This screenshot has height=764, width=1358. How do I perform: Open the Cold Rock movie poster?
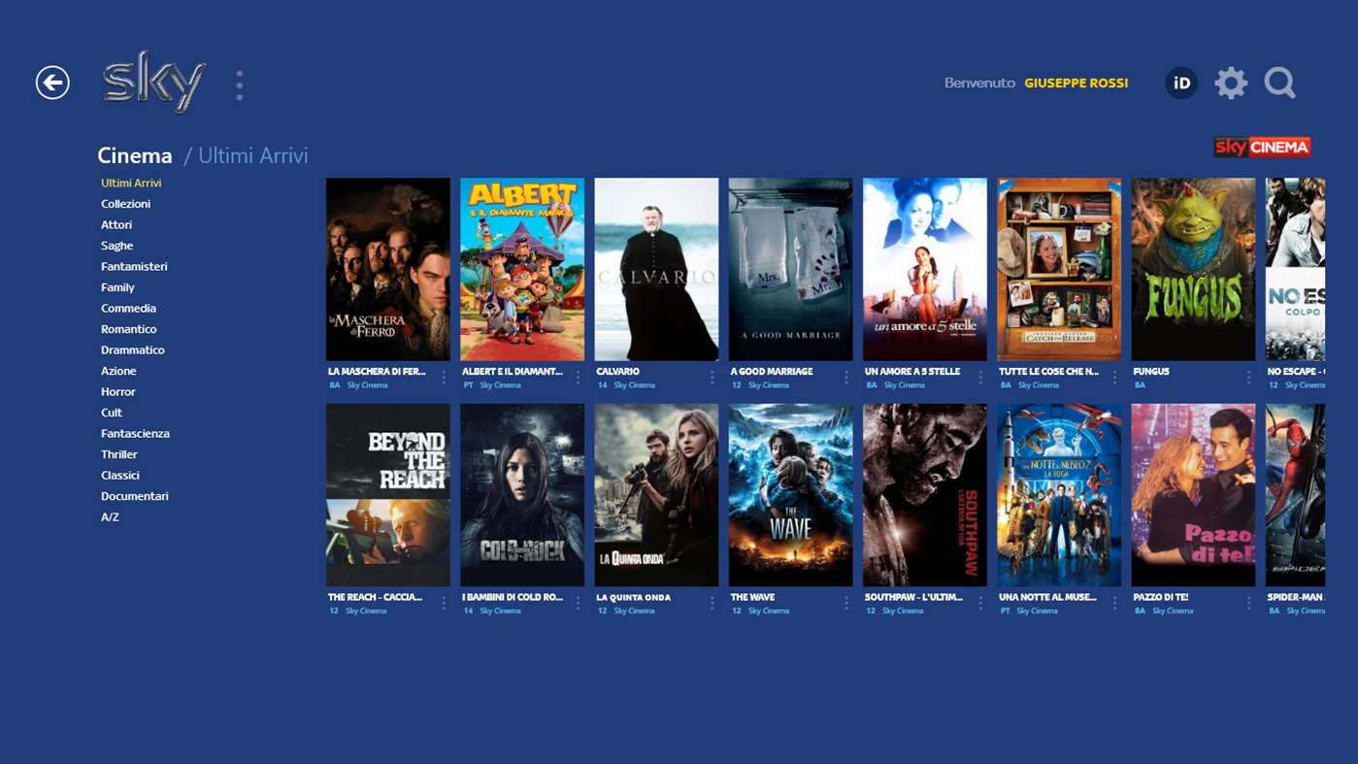click(x=522, y=495)
